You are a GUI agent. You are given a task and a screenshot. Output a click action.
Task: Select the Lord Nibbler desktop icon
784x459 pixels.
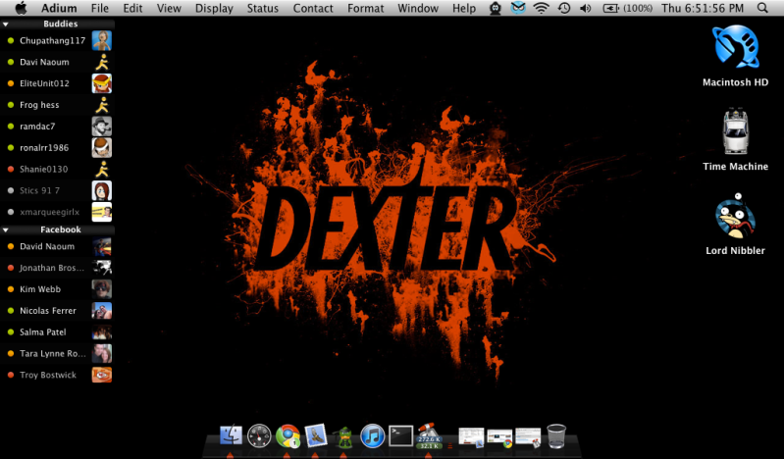(x=735, y=216)
